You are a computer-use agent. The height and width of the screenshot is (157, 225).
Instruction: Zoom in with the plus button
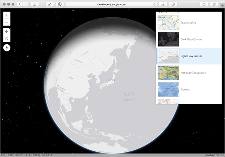7,15
